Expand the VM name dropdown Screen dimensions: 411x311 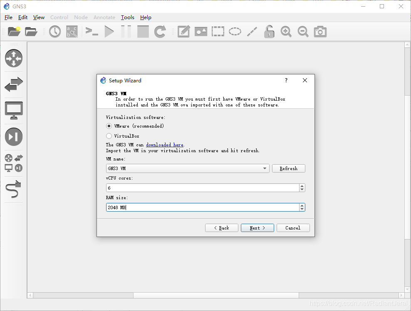pyautogui.click(x=265, y=168)
